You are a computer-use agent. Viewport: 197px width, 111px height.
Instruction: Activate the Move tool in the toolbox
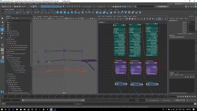(2, 30)
